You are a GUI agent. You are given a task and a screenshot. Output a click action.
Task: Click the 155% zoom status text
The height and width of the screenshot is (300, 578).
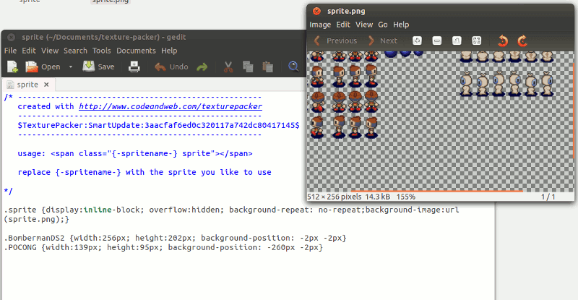pos(406,197)
